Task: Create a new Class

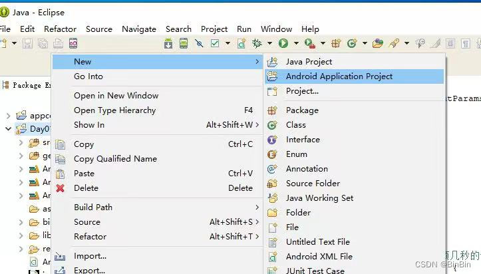Action: (355, 125)
